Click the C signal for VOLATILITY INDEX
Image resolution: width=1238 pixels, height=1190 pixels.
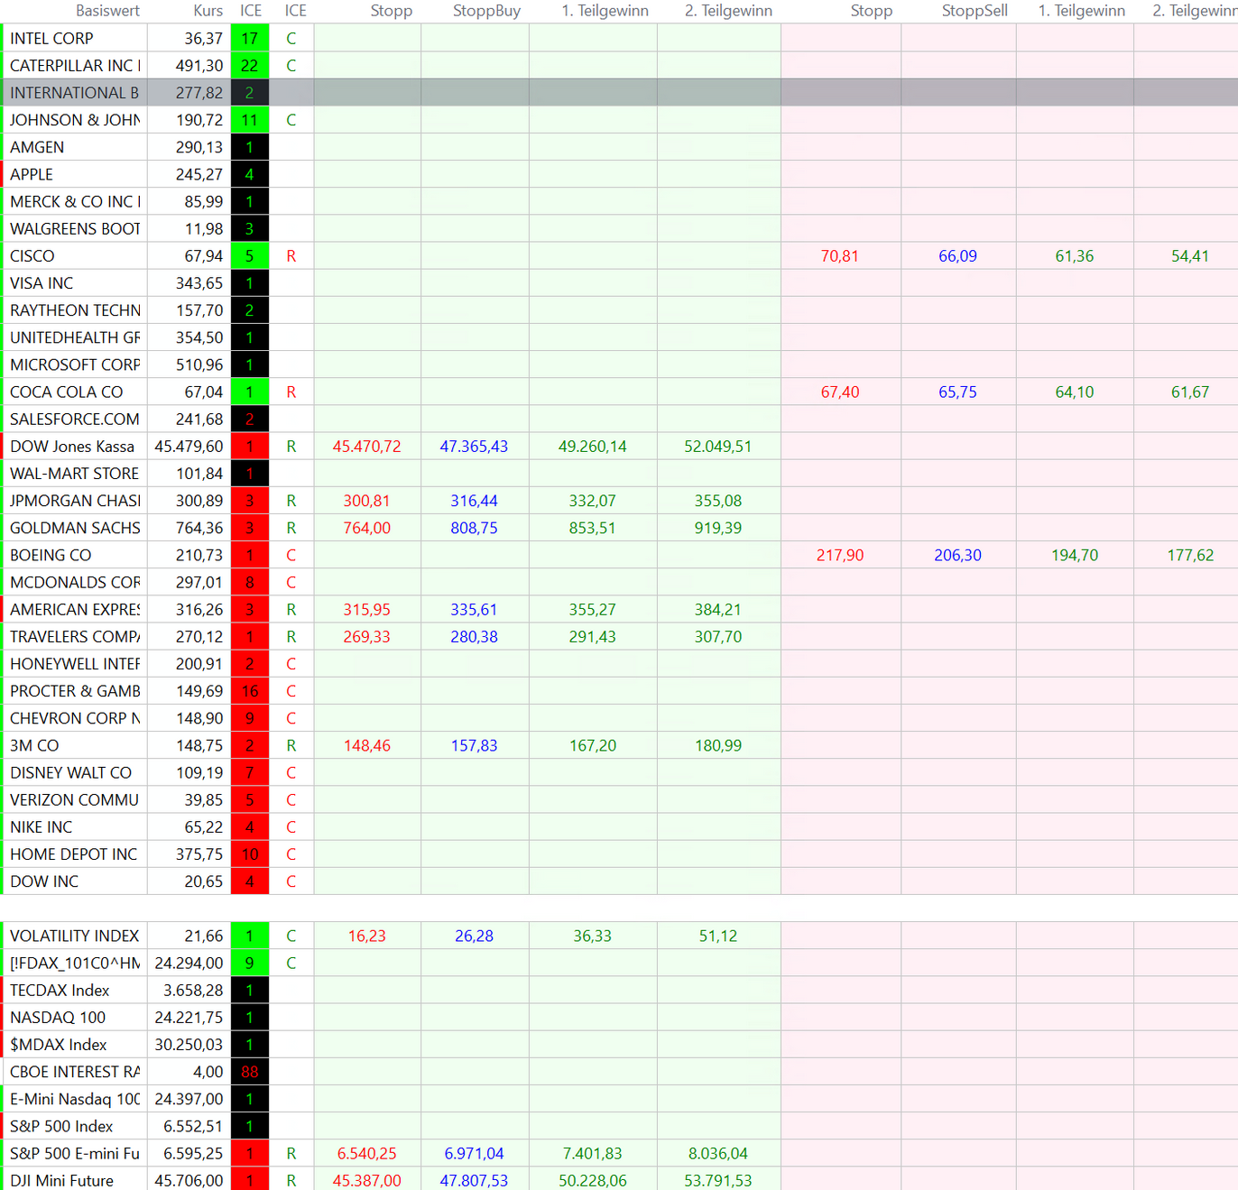coord(291,936)
